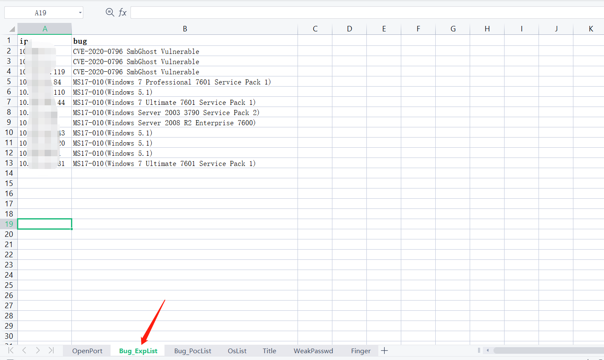Select column F header

coord(418,29)
